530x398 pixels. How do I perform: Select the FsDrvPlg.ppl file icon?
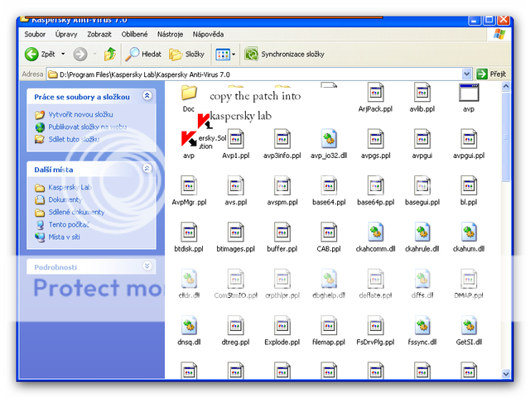375,325
